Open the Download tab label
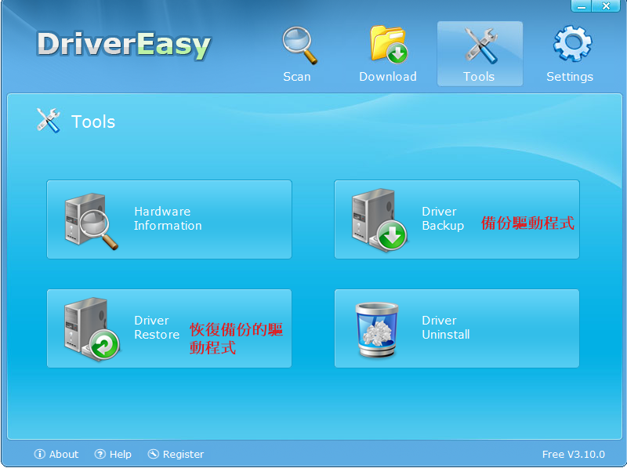This screenshot has height=468, width=627. click(x=388, y=76)
